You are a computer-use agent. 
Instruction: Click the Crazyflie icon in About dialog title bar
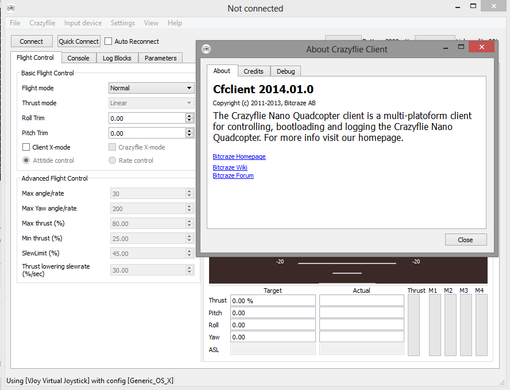[x=206, y=49]
